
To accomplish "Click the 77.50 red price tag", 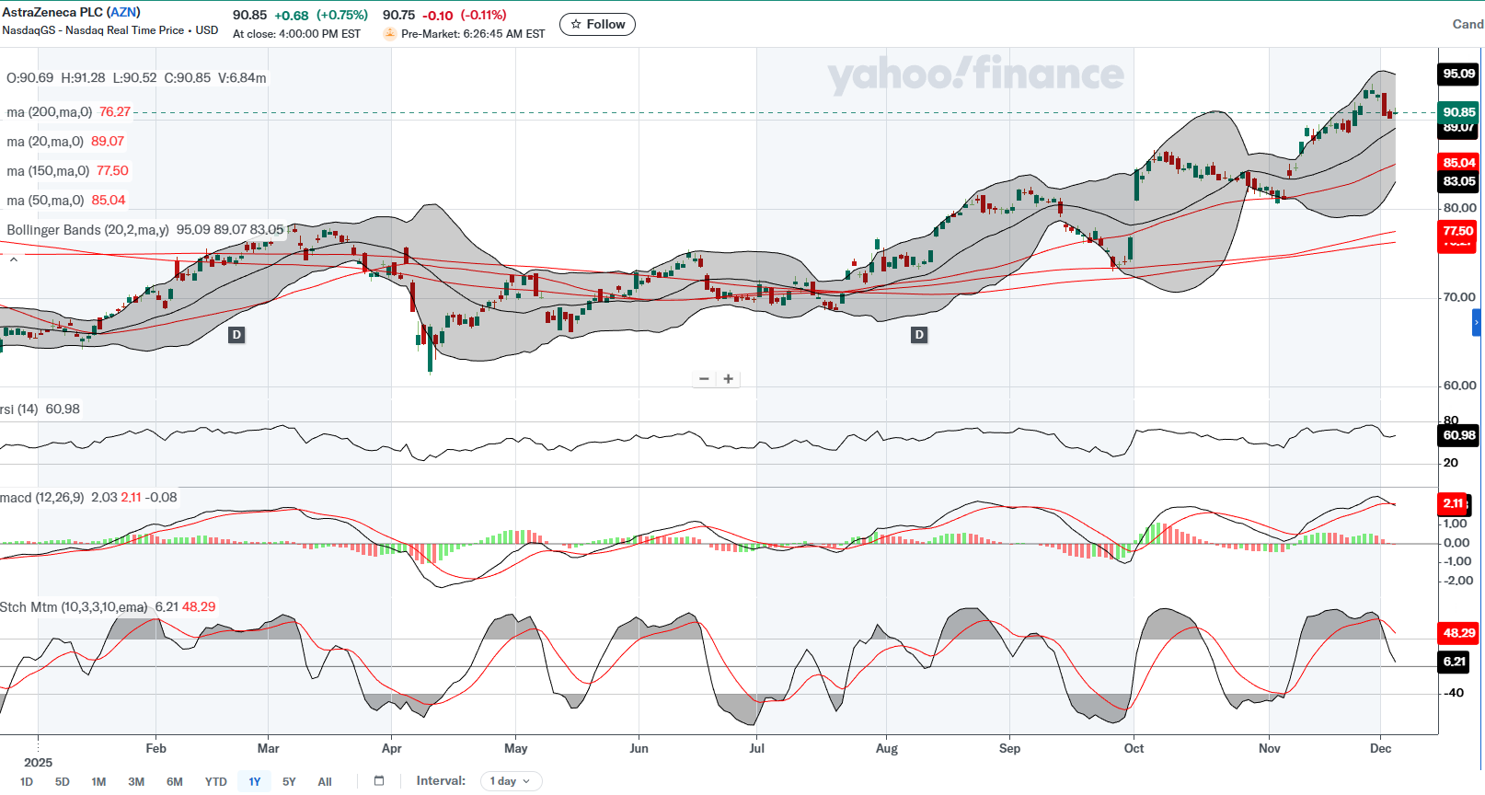I will (1458, 231).
